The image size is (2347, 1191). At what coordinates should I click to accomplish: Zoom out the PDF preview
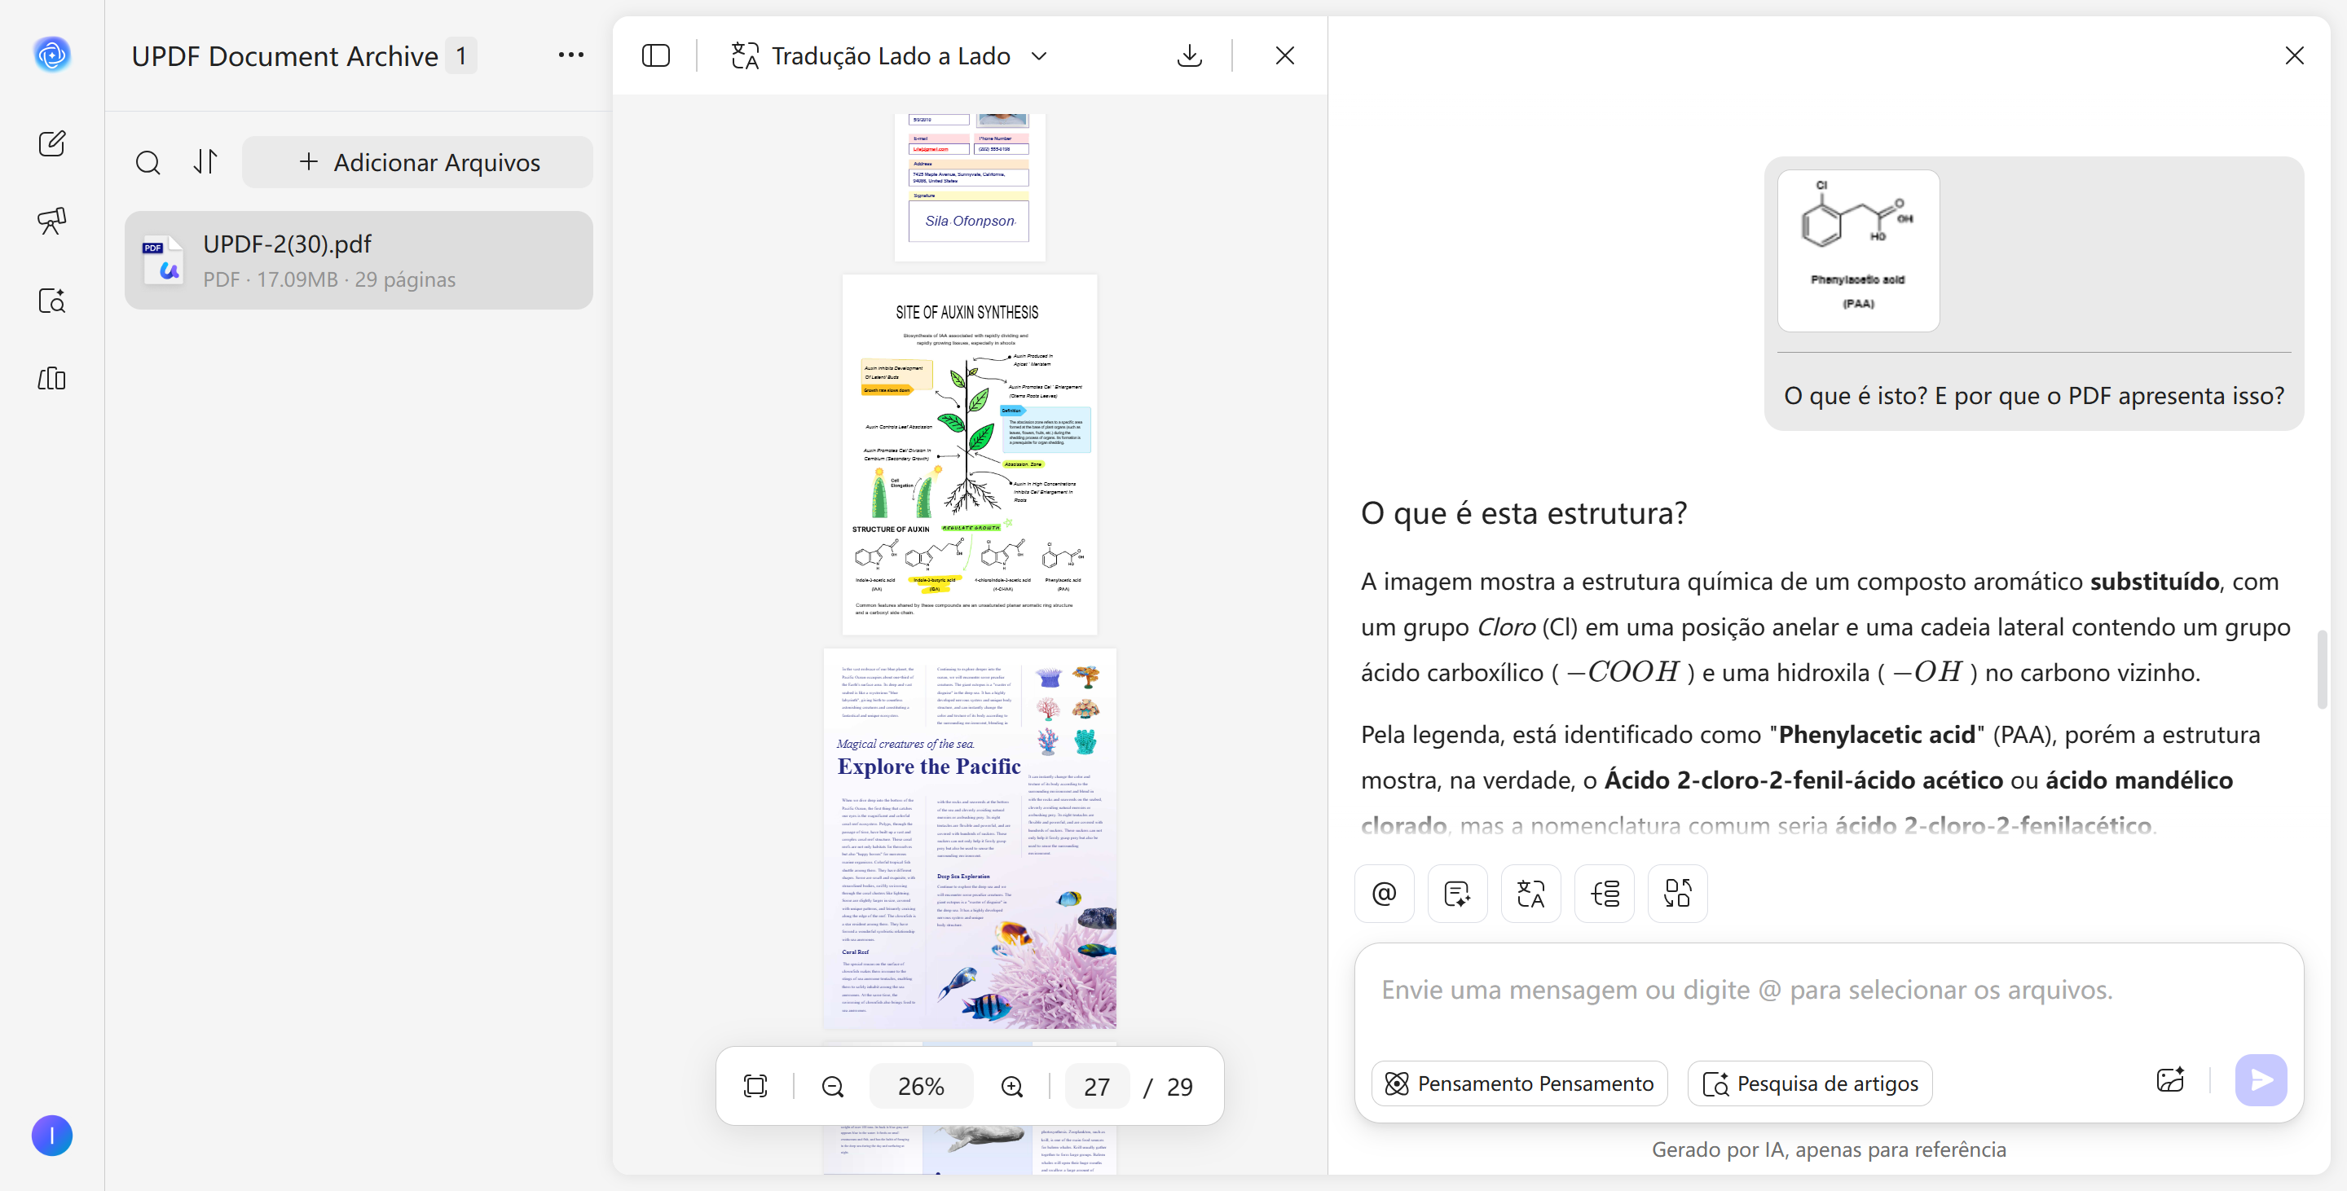point(833,1086)
